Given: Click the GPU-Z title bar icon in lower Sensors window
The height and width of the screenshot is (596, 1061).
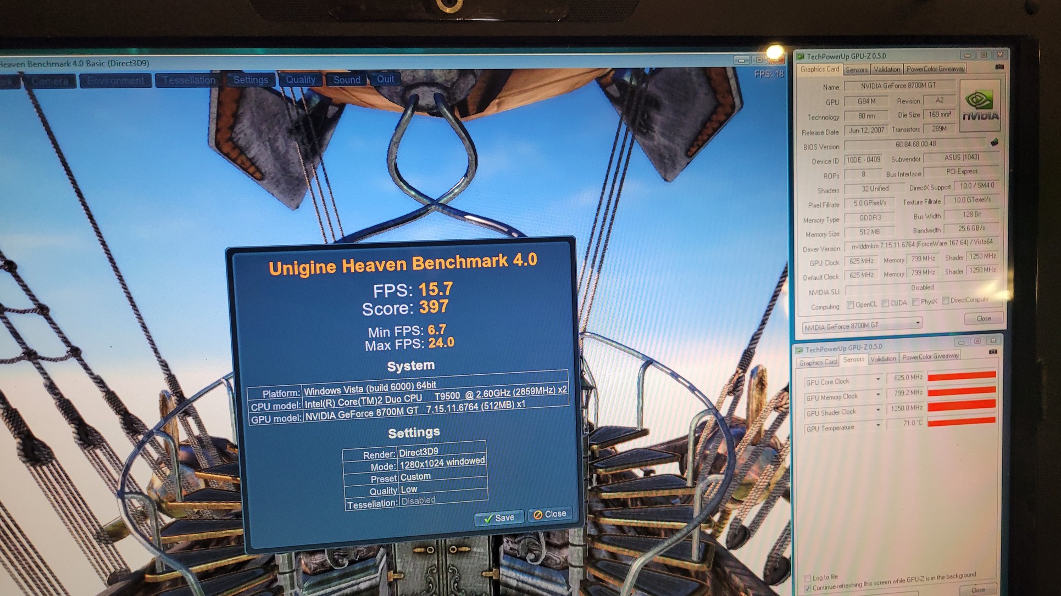Looking at the screenshot, I should coord(799,350).
